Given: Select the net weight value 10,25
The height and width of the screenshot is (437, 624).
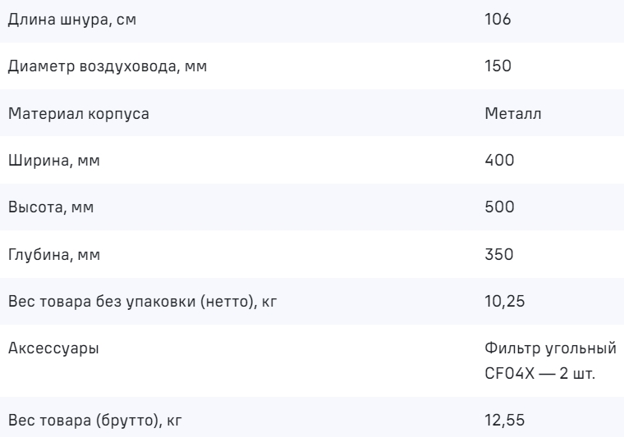Looking at the screenshot, I should click(x=502, y=301).
